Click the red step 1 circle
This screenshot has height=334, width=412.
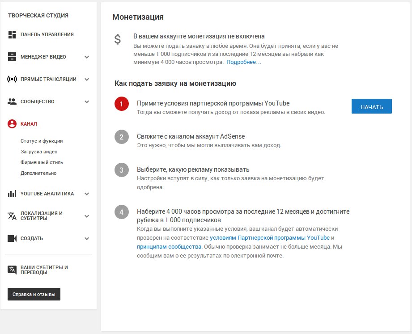point(121,104)
